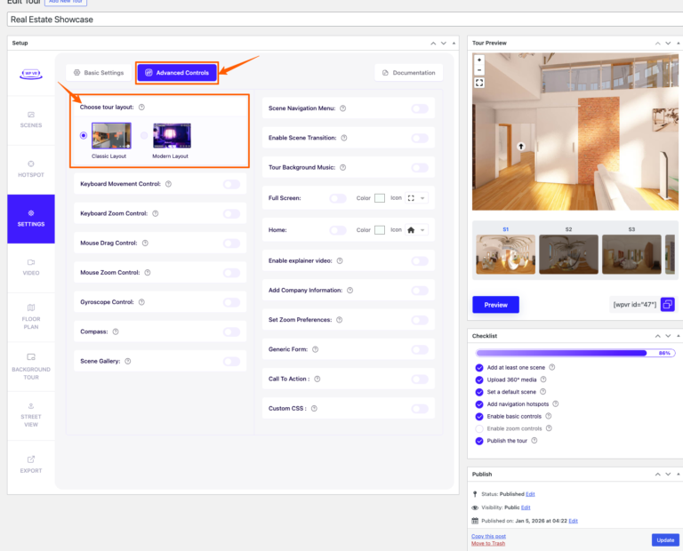Enable the Full Screen switch
The width and height of the screenshot is (683, 551).
coord(338,198)
